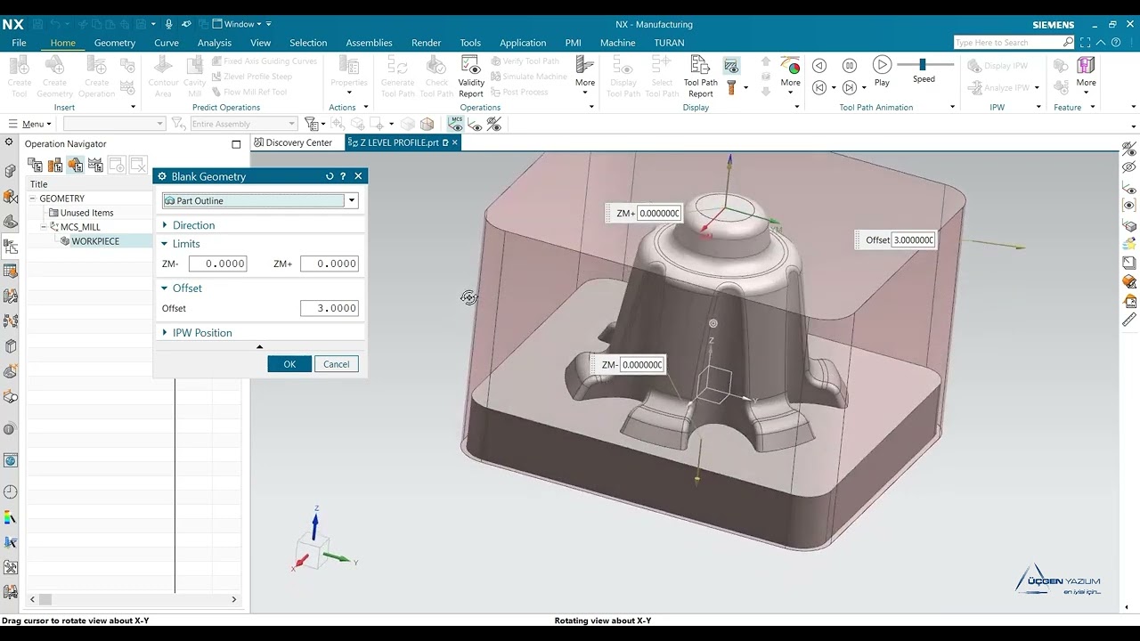Click the Type Here to Search box

tap(1007, 42)
